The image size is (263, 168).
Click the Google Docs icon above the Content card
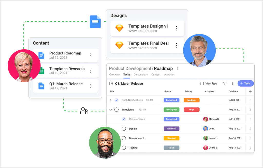click(95, 22)
